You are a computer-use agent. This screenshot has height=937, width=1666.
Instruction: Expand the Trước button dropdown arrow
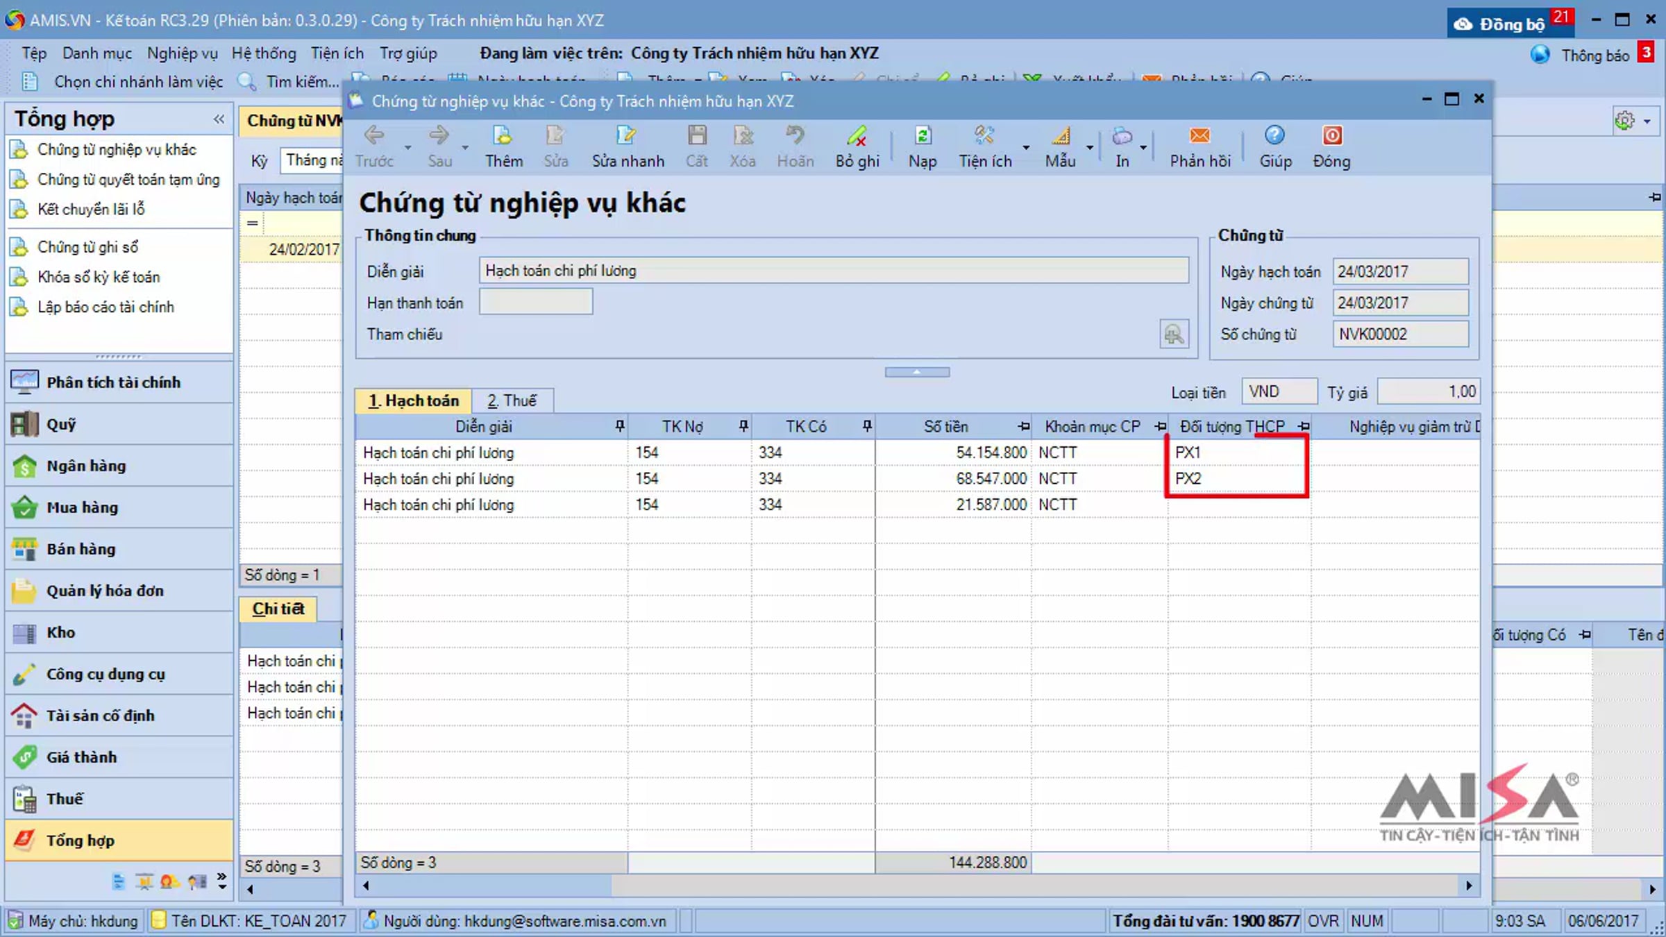click(407, 147)
